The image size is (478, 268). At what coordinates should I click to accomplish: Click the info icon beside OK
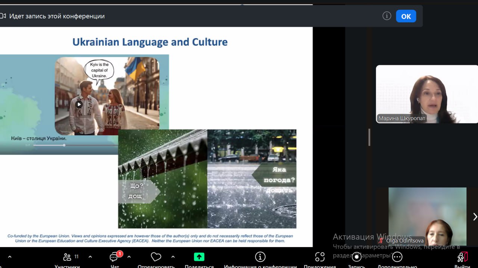[x=387, y=16]
